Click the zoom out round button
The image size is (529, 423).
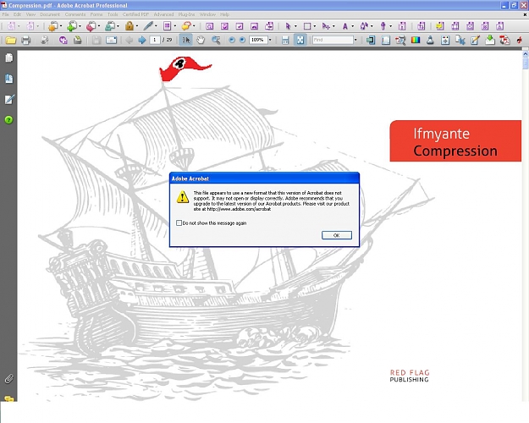(232, 40)
